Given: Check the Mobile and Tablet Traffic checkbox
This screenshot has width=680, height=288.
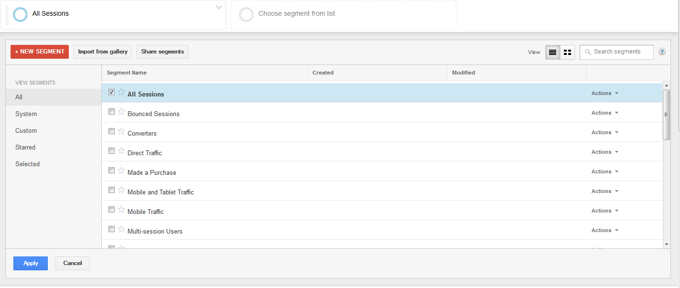Looking at the screenshot, I should coord(111,190).
